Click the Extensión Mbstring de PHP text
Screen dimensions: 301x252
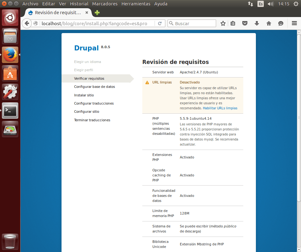[202, 244]
